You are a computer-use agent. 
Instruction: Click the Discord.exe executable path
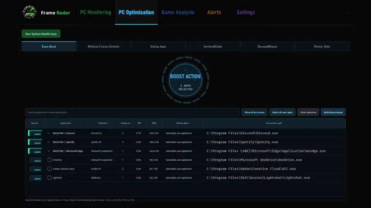click(242, 133)
